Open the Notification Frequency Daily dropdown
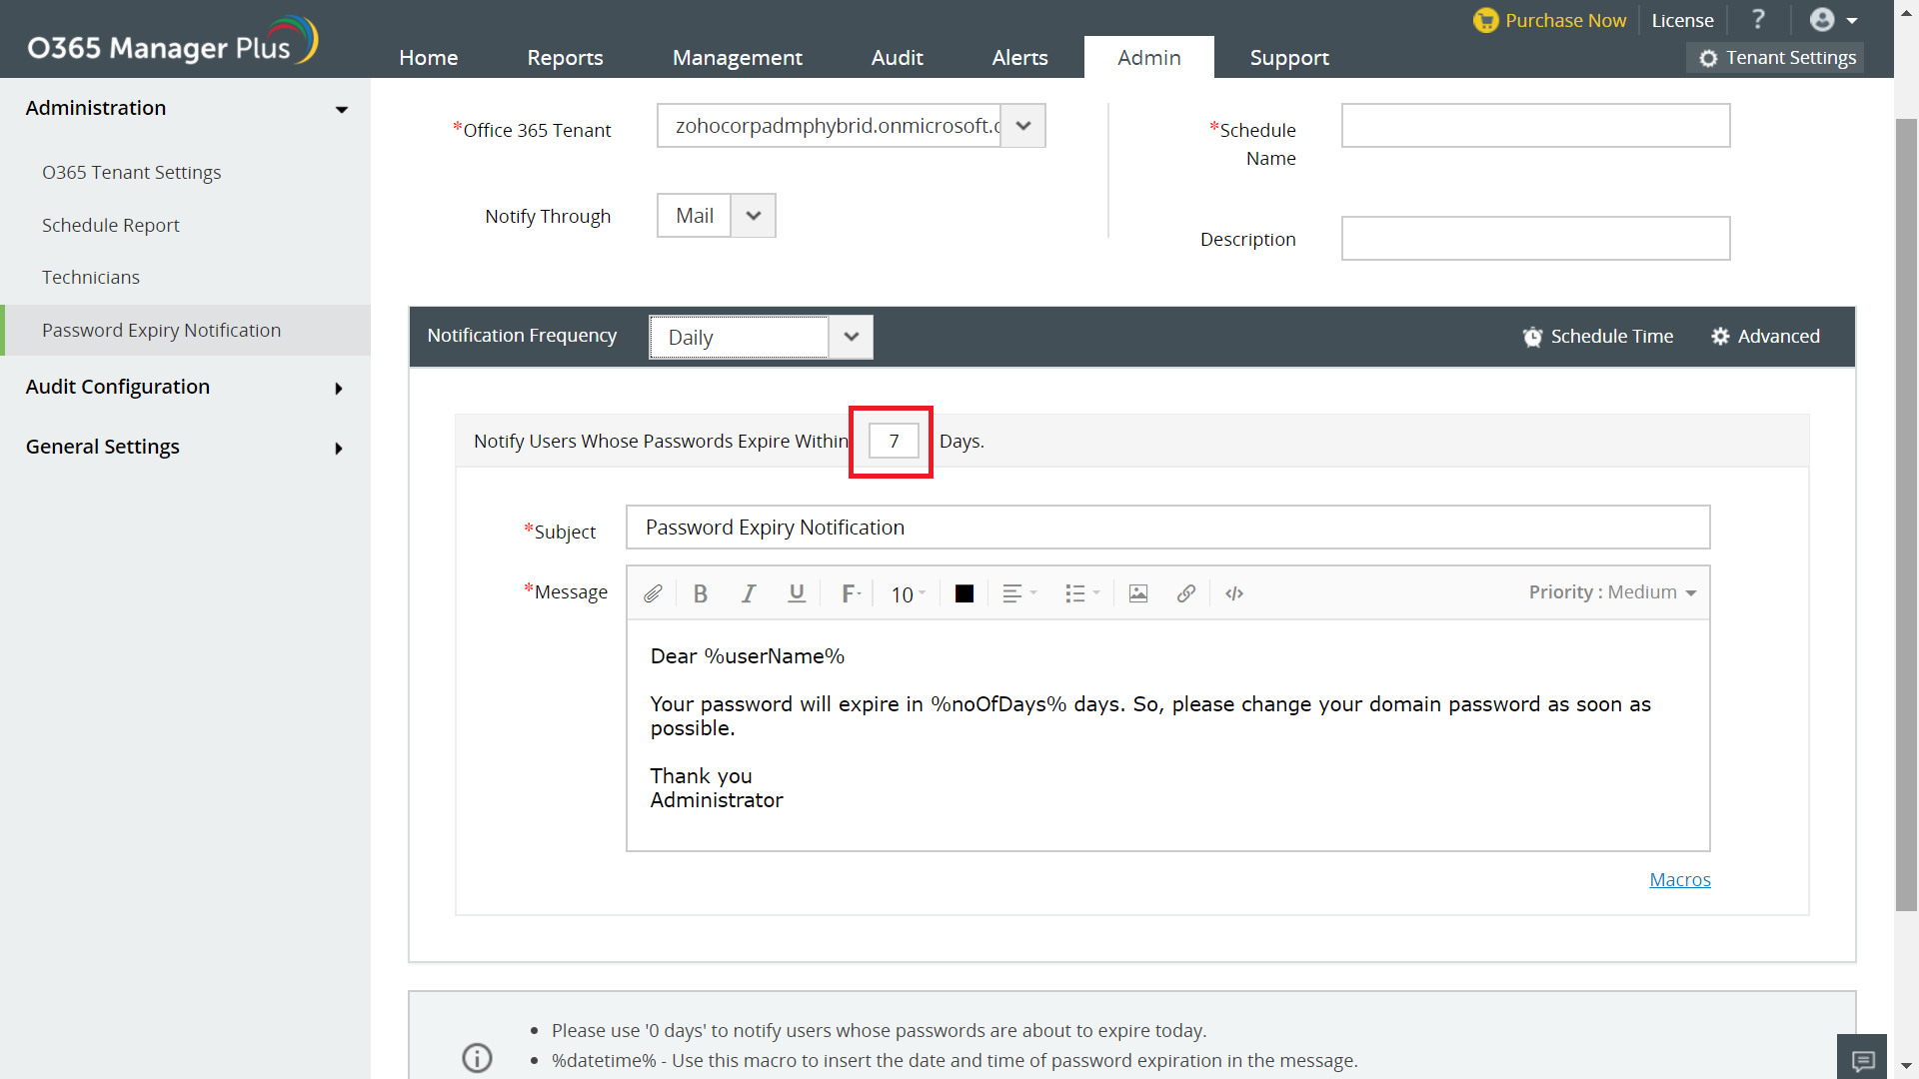Image resolution: width=1919 pixels, height=1079 pixels. [x=851, y=337]
